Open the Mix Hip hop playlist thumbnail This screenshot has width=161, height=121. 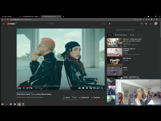point(115,62)
